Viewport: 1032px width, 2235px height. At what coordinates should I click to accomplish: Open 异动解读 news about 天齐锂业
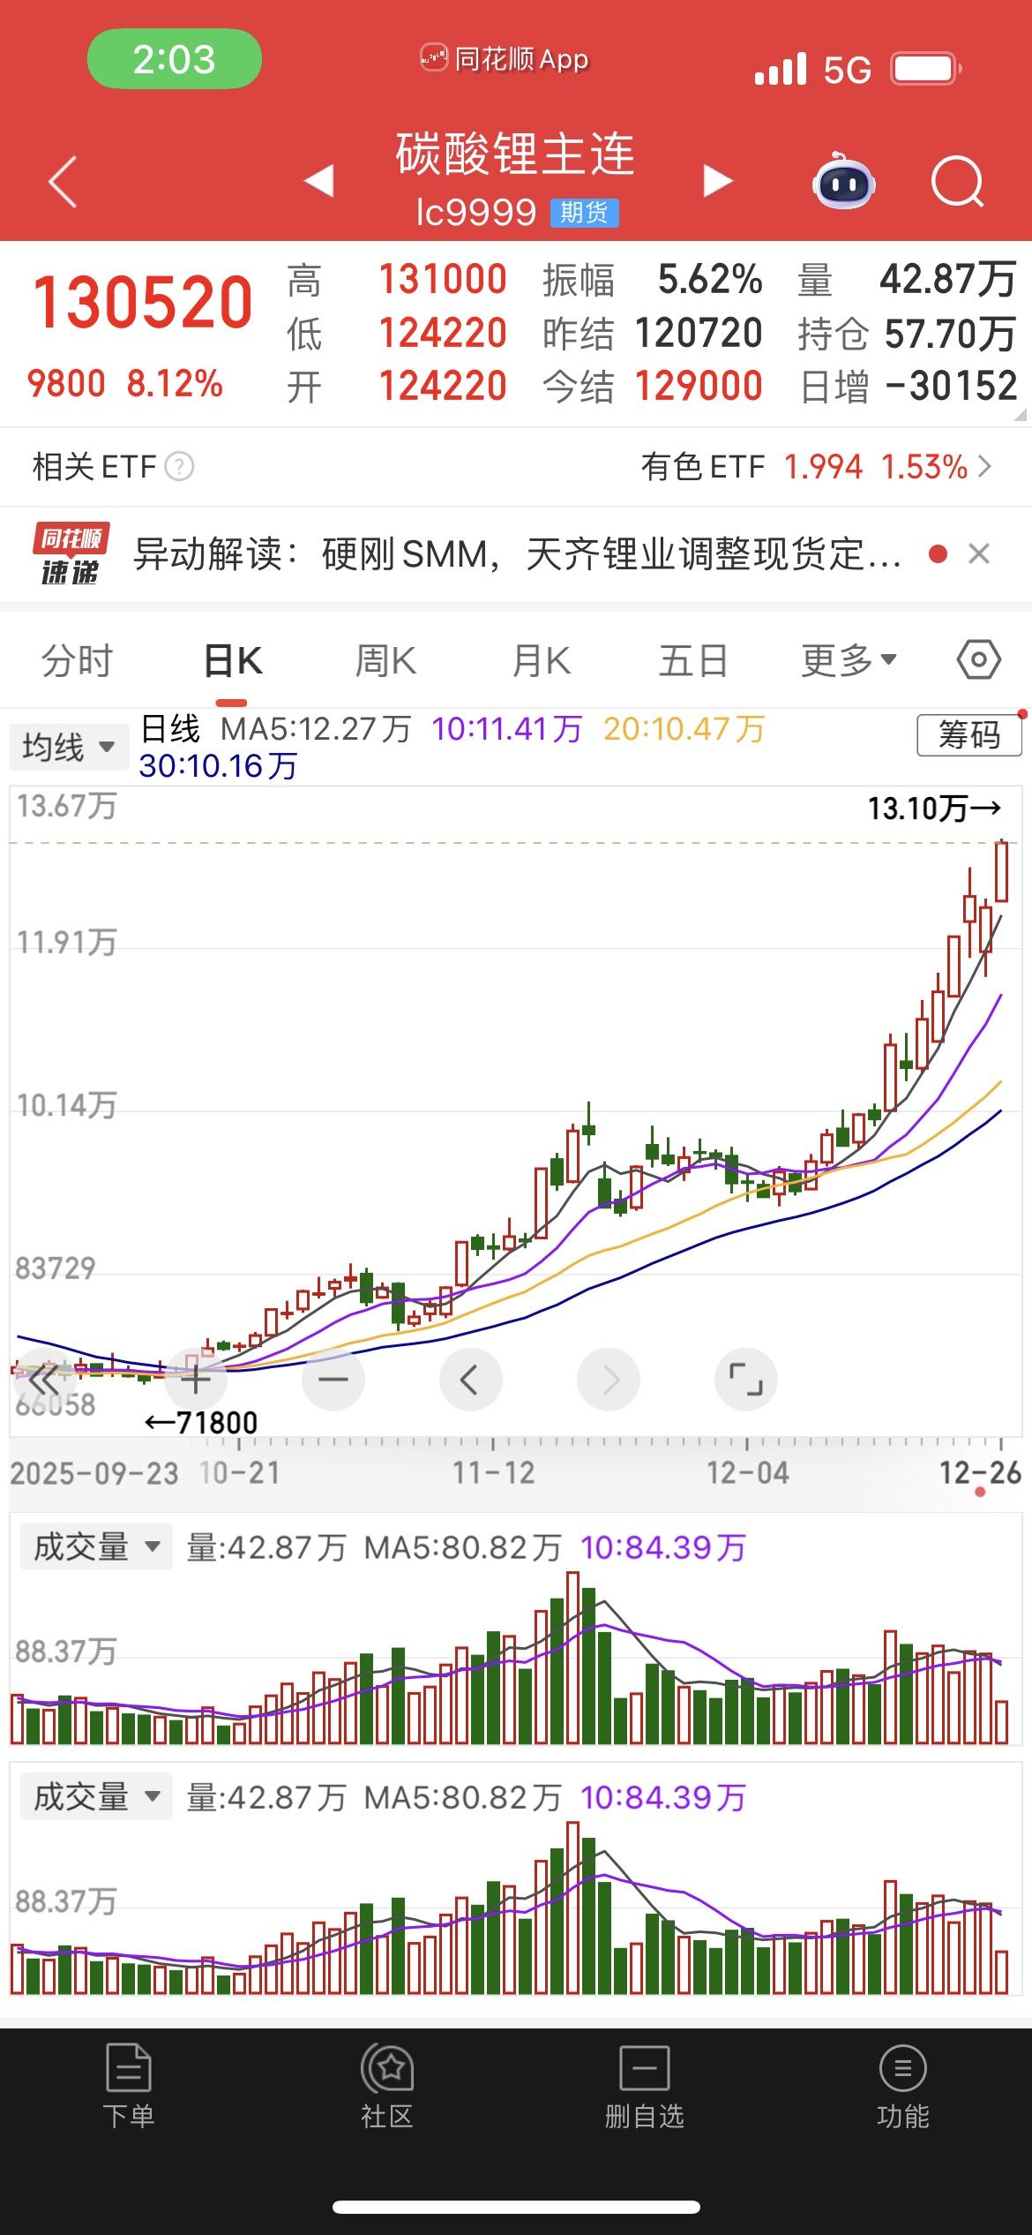tap(517, 554)
